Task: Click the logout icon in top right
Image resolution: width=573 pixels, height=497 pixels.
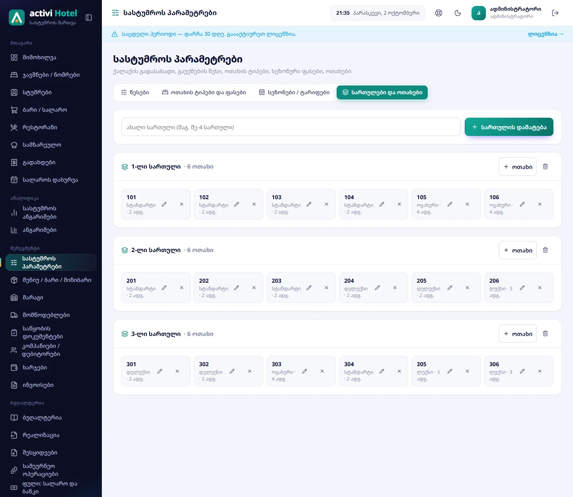Action: (x=555, y=13)
